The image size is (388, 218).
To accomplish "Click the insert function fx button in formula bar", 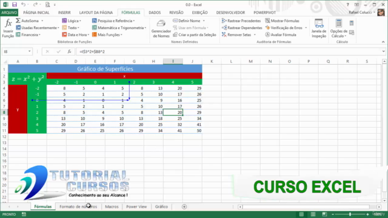I will click(x=70, y=51).
